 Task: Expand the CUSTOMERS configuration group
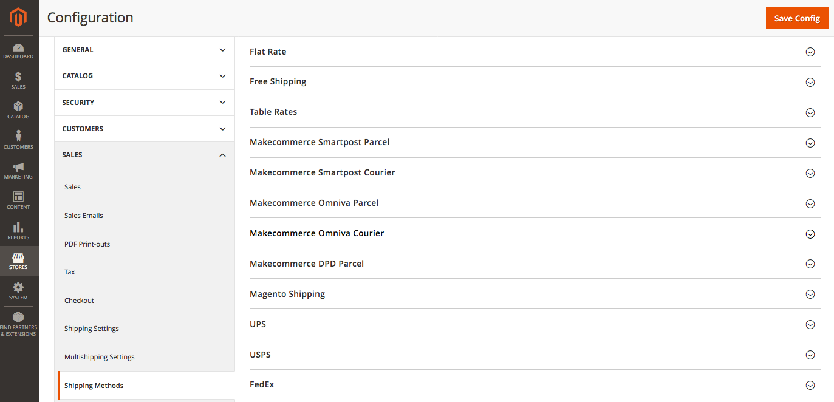145,129
